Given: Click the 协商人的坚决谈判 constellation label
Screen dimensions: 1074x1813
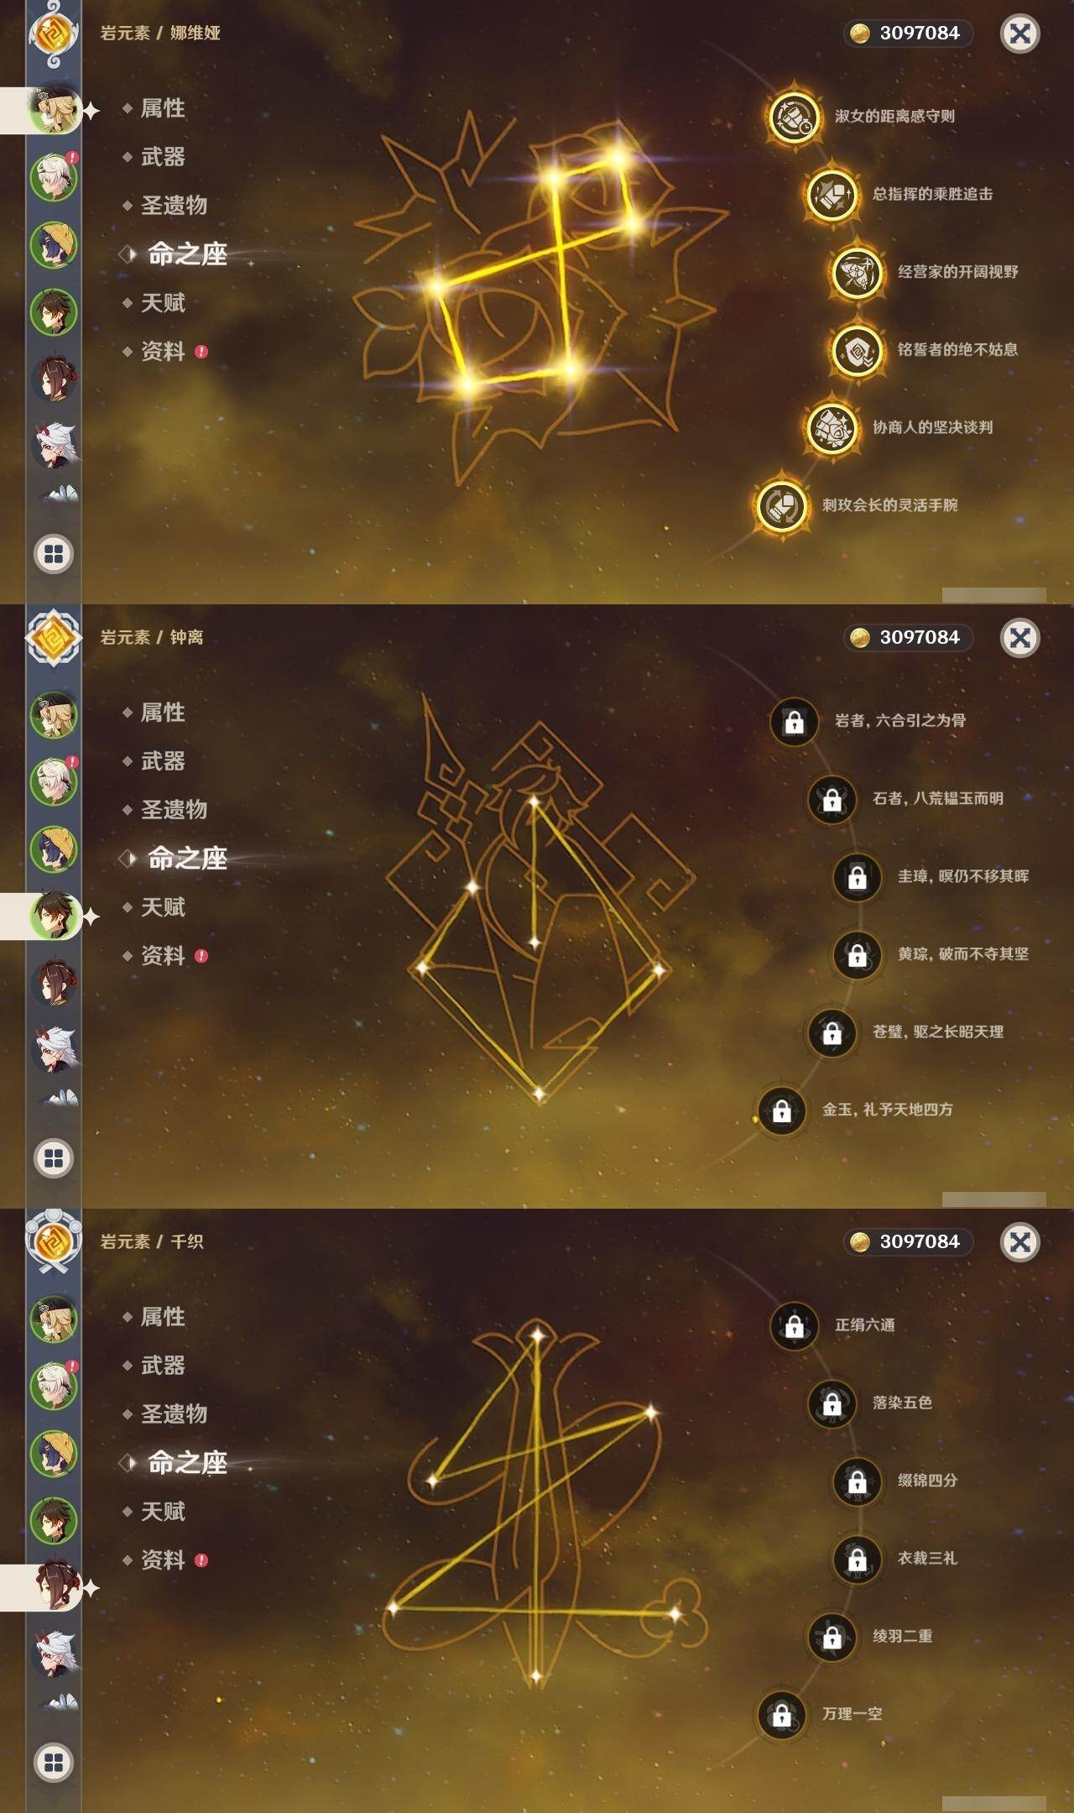Looking at the screenshot, I should [x=932, y=427].
